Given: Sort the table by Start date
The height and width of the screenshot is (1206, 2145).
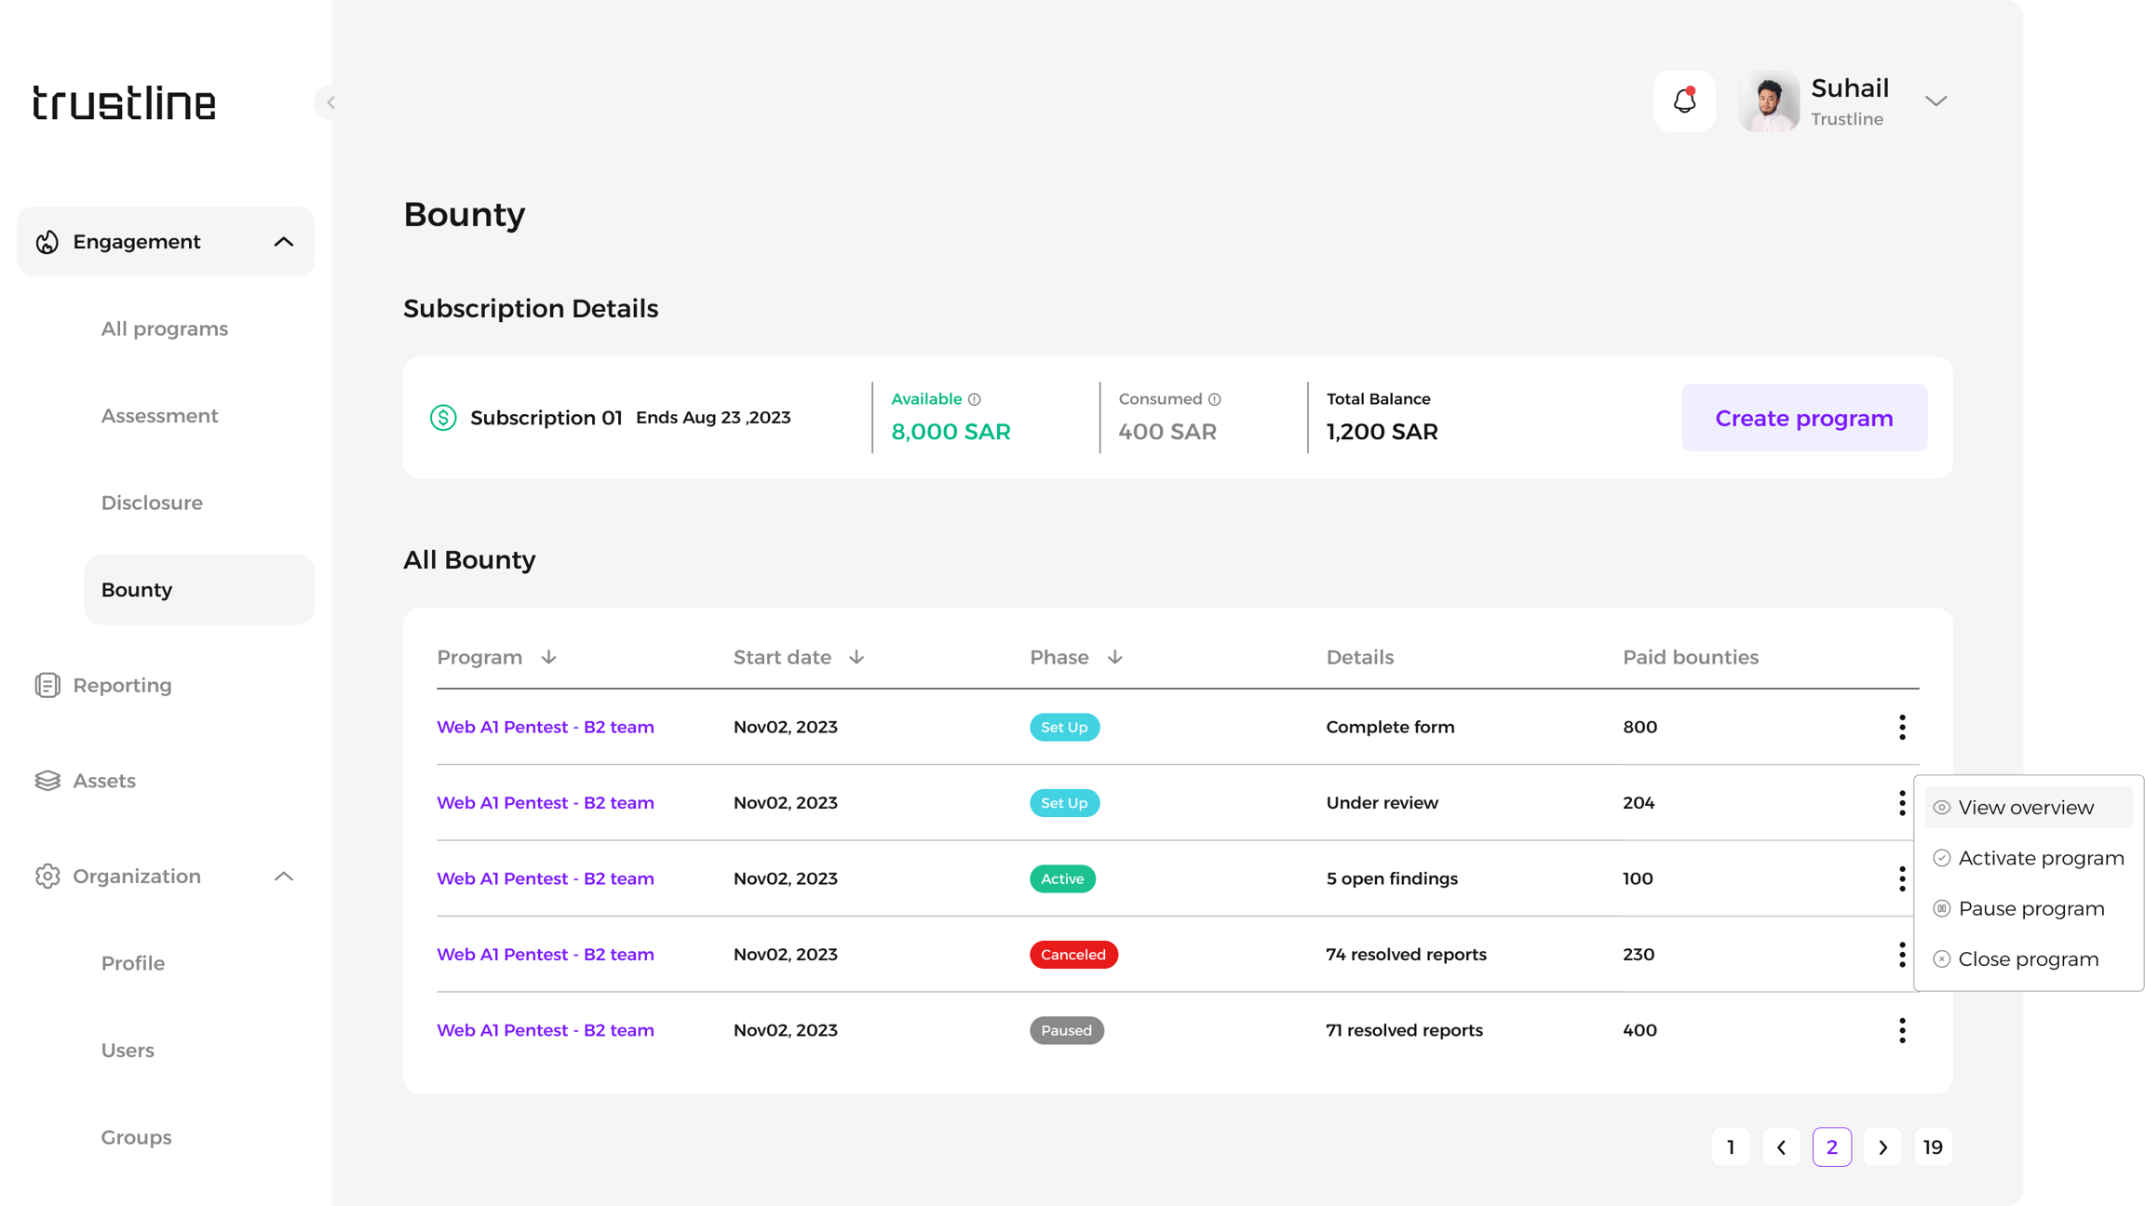Looking at the screenshot, I should 856,658.
